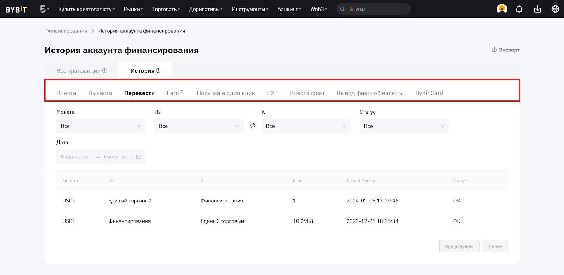The height and width of the screenshot is (275, 564).
Task: Show help icon next to История
Action: [158, 71]
